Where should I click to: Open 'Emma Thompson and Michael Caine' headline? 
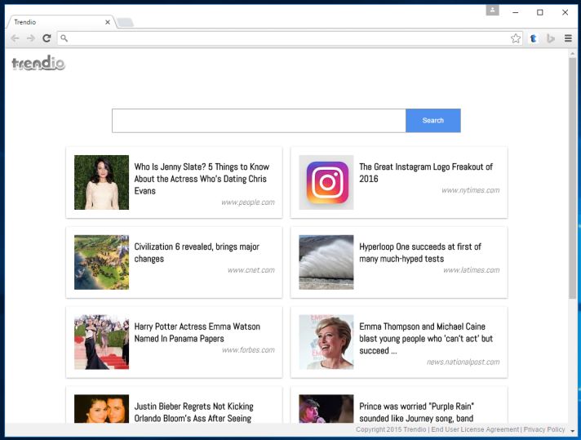426,339
